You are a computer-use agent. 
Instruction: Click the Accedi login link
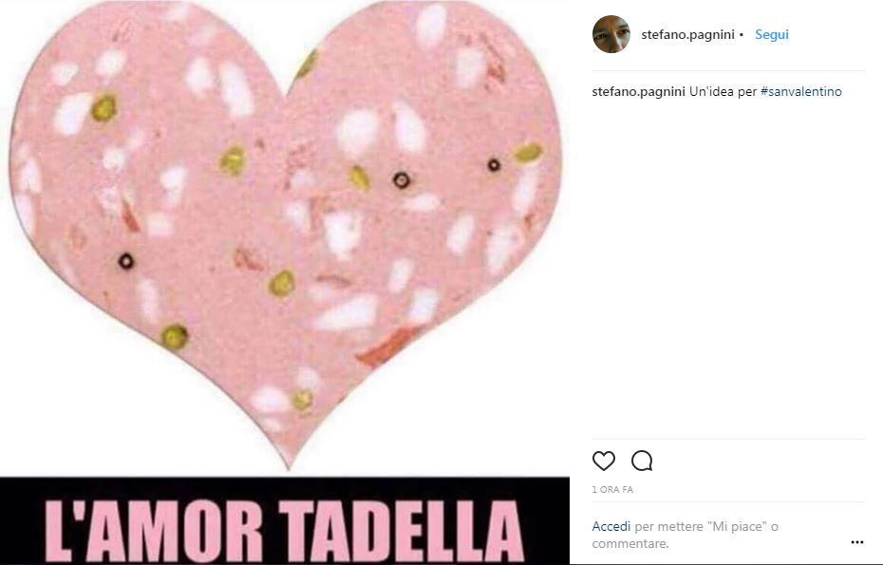pyautogui.click(x=611, y=527)
